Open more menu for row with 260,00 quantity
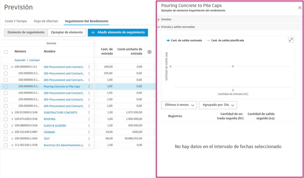The image size is (304, 178). [89, 67]
